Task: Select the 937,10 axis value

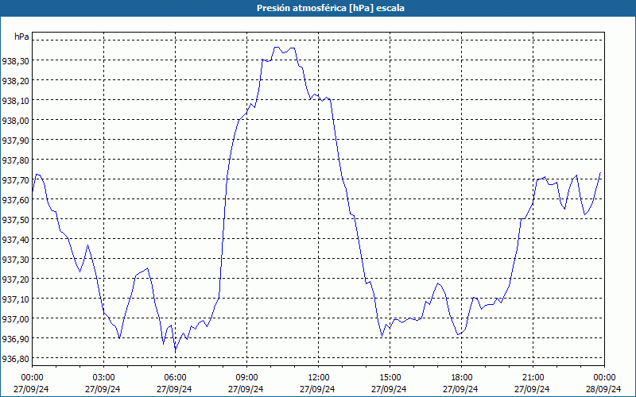Action: pos(15,299)
